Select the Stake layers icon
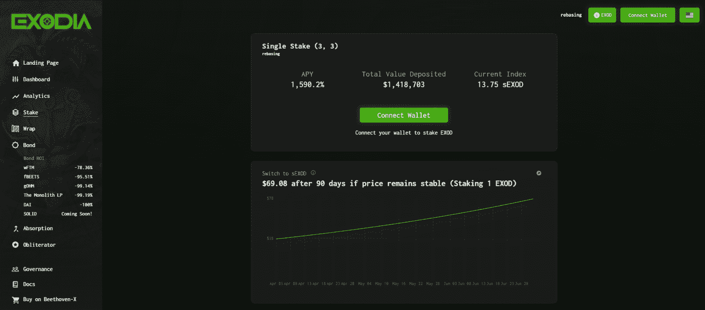The image size is (705, 310). [16, 112]
